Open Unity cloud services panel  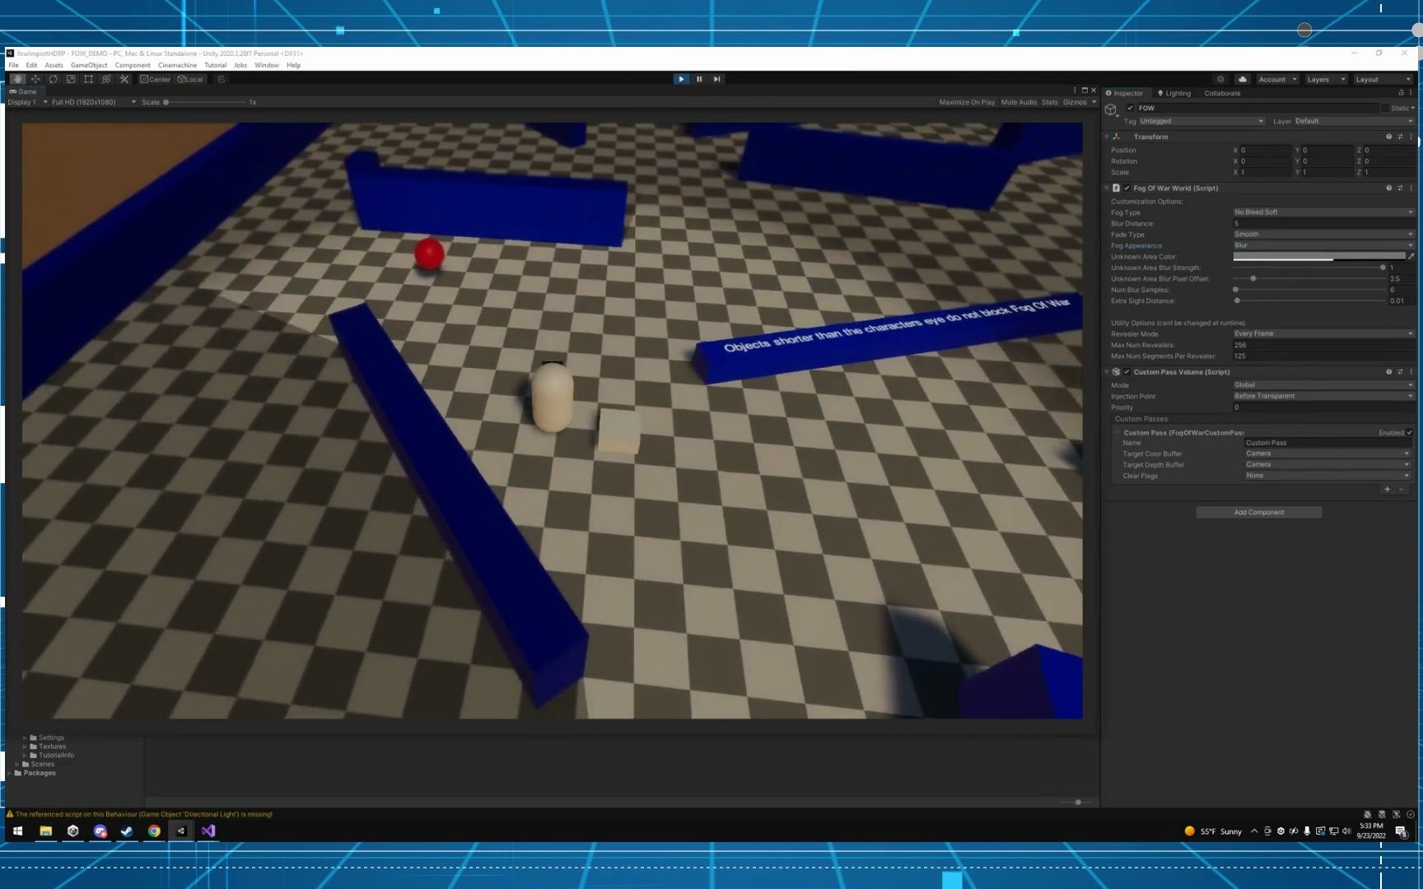(x=1242, y=79)
